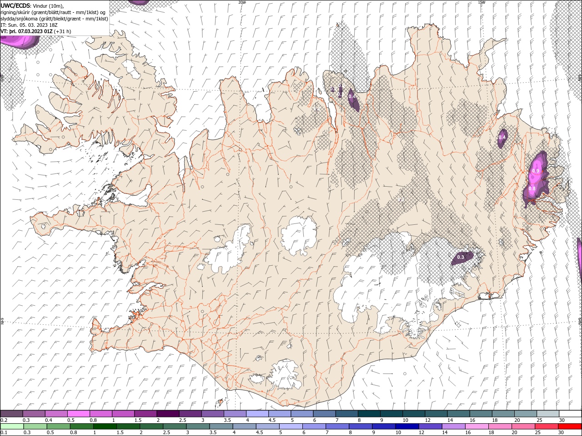Select the 25 swatch in the bottom color bar

(547, 426)
